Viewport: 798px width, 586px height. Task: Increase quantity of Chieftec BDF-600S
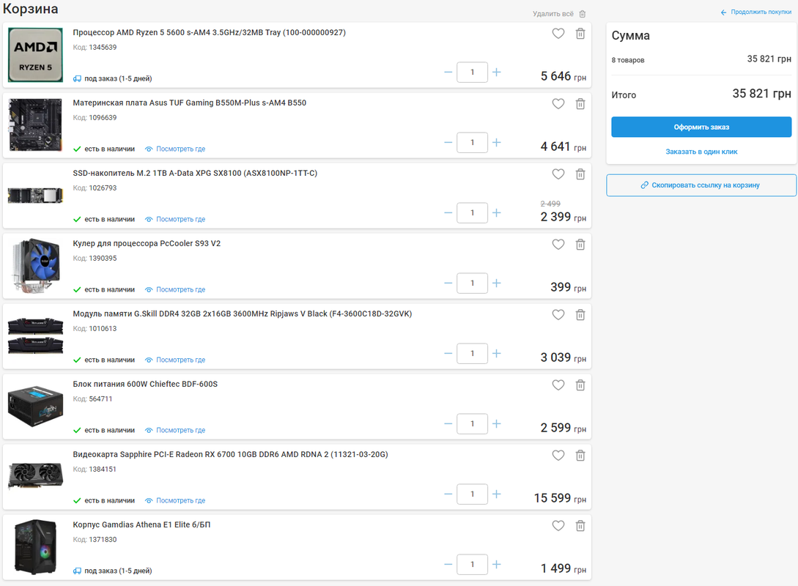pos(497,423)
